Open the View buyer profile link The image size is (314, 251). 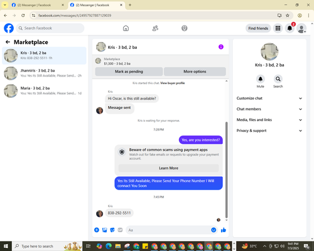(173, 83)
